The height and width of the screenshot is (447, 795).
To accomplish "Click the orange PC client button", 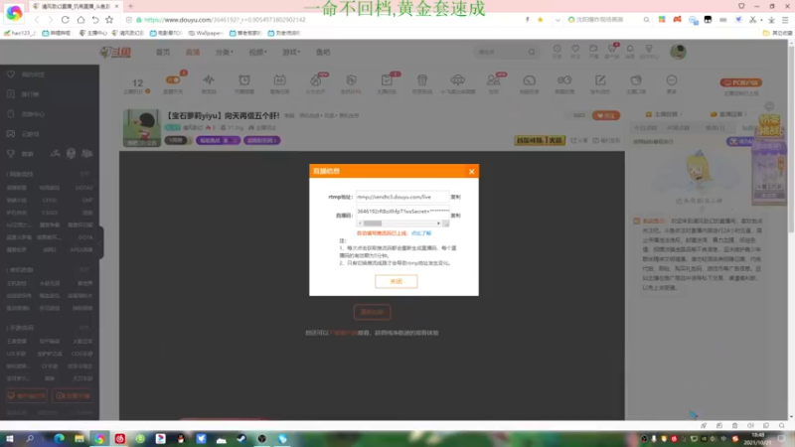I will tap(740, 82).
